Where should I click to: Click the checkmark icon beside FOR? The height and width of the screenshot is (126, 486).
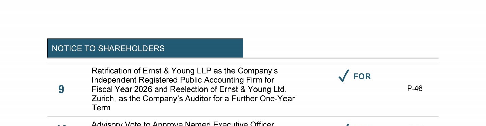(x=344, y=76)
